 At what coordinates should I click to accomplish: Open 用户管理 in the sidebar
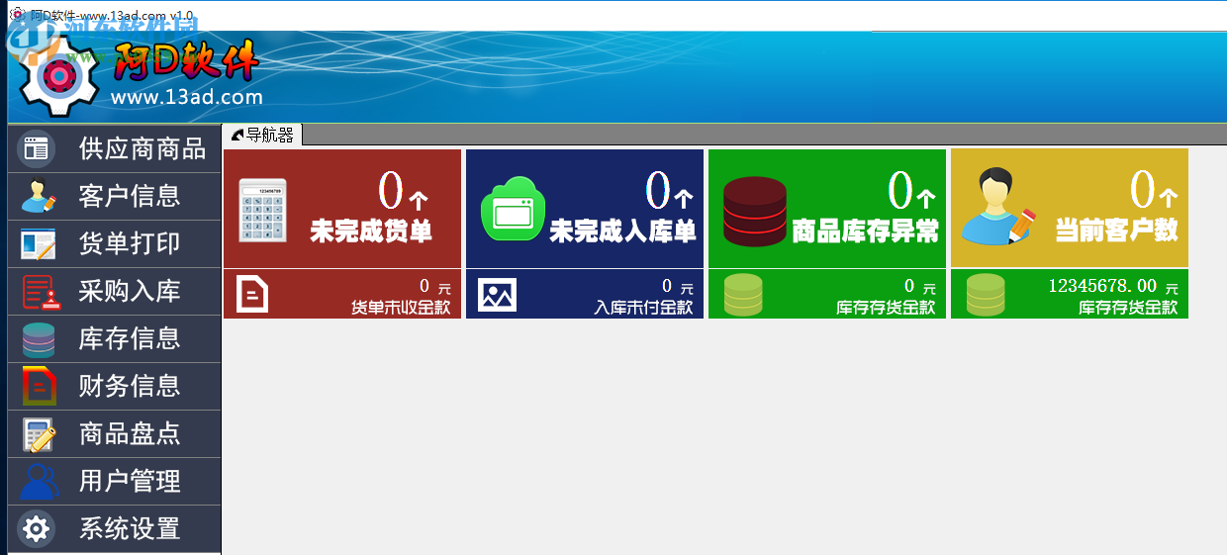114,481
